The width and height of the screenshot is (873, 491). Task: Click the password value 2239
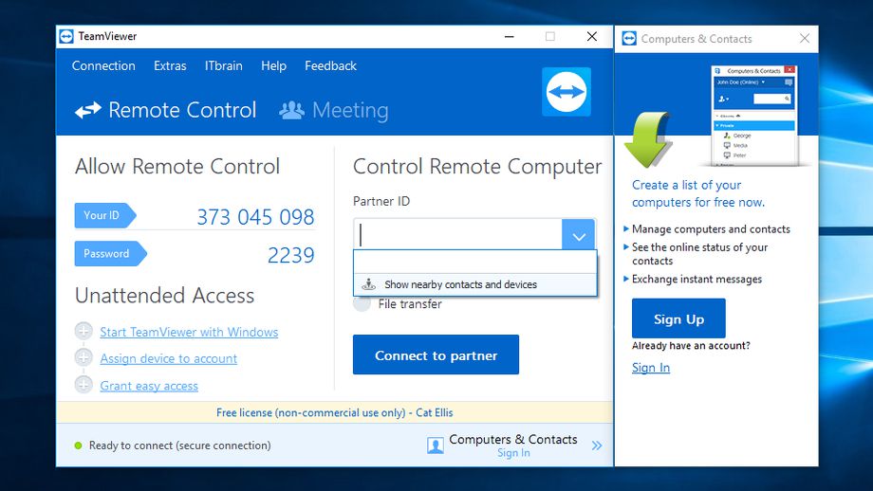point(291,255)
